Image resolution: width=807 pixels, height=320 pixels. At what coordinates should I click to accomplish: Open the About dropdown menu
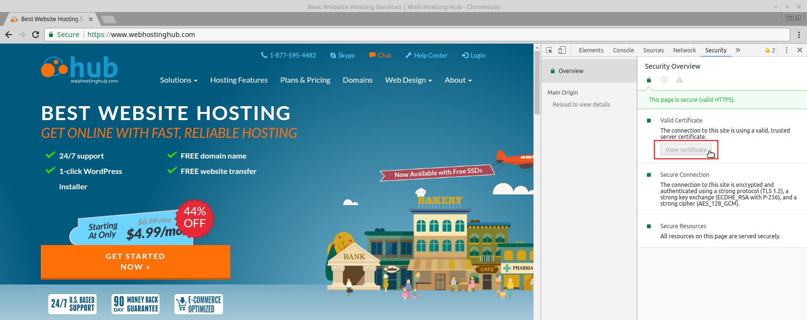click(x=458, y=80)
